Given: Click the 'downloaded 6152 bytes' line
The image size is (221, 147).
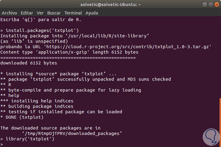Looking at the screenshot, I should pos(29,63).
